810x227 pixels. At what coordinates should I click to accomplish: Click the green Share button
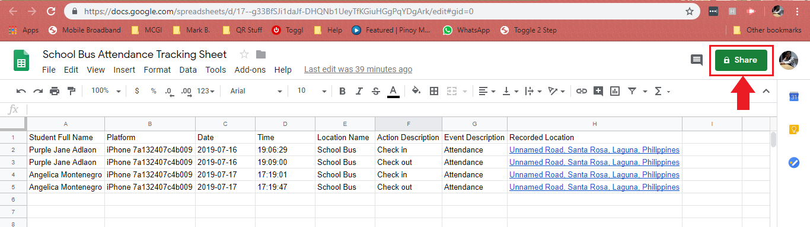pyautogui.click(x=741, y=60)
